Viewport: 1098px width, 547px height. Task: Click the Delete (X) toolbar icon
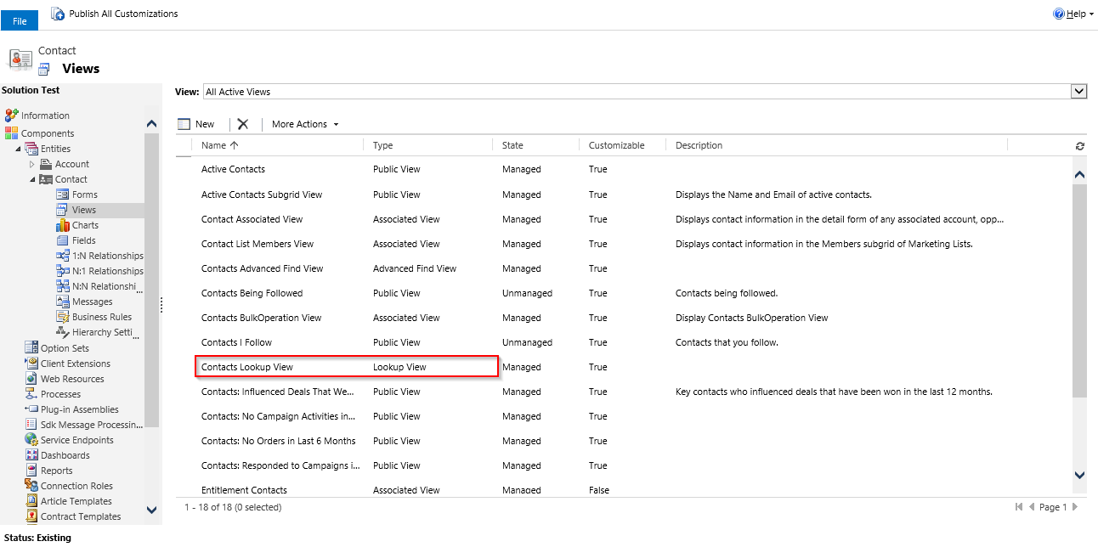(243, 124)
